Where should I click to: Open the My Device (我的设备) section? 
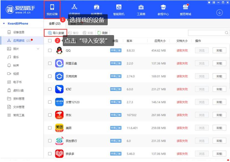coord(52,9)
